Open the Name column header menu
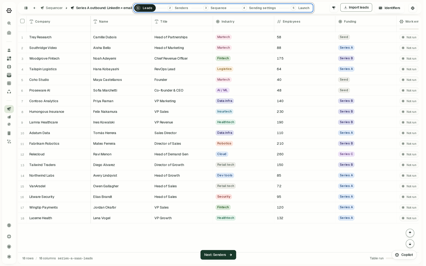Screen dimensions: 426x266 pos(121,21)
